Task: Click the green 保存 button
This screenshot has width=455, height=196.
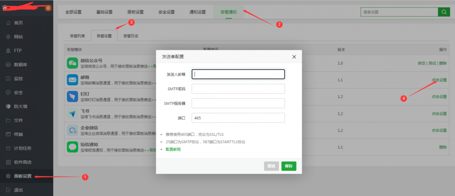Action: tap(288, 166)
